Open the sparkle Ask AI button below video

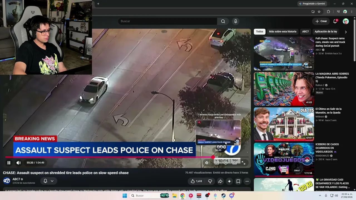pos(229,181)
